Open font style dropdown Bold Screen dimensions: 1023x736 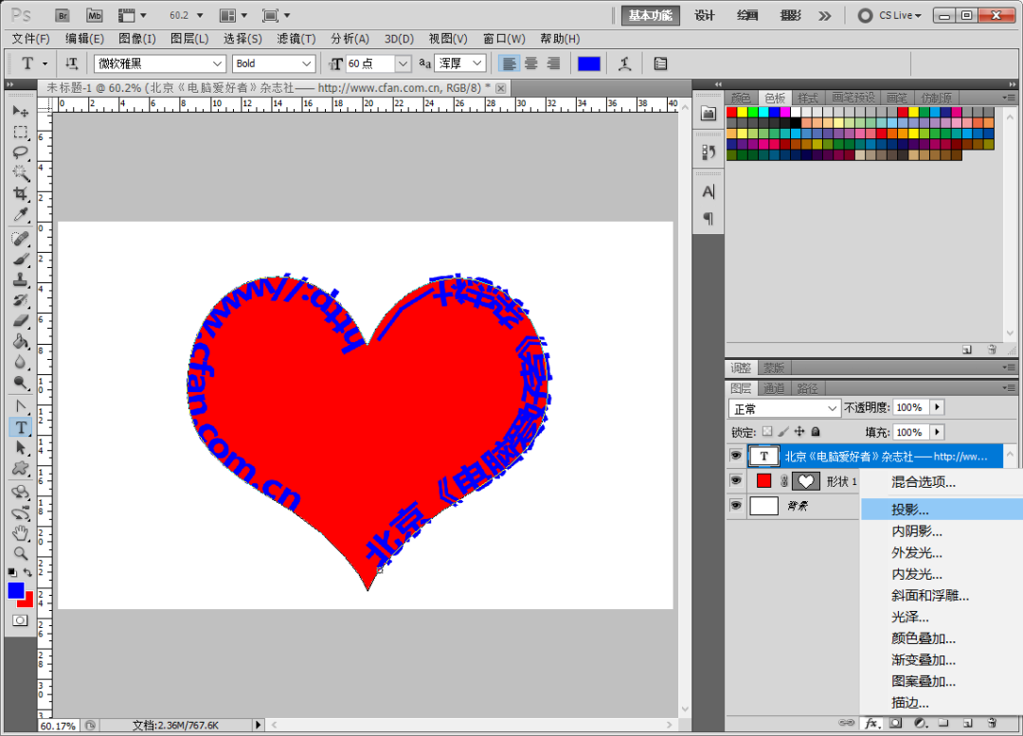tap(306, 63)
